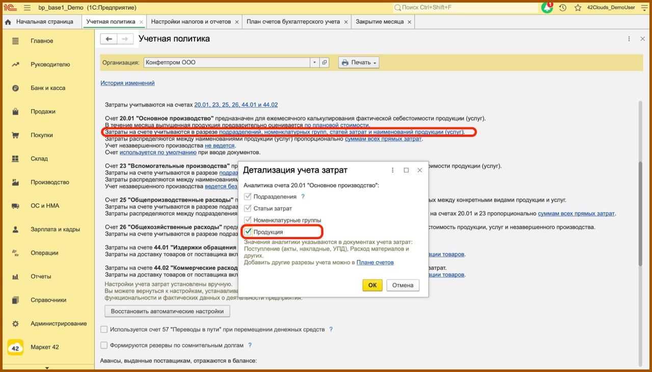Screen dimensions: 652x372
Task: Expand the sidebar sections list arrow at bottom
Action: [x=47, y=368]
